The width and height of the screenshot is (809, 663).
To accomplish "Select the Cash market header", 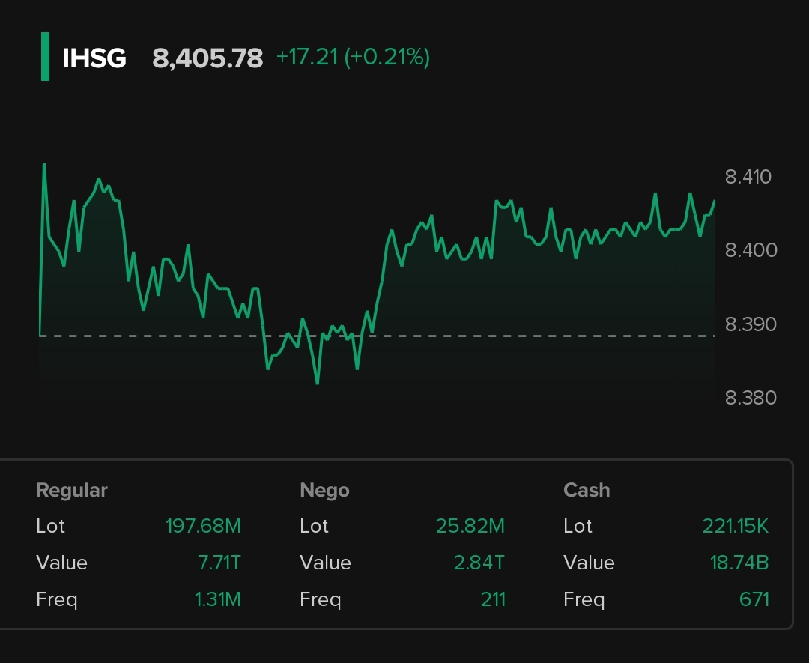I will point(587,490).
